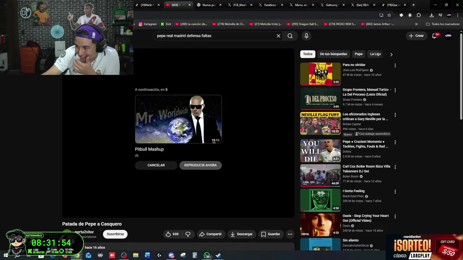Close the (19)Que TikTok tab
463x260 pixels.
(x=405, y=5)
